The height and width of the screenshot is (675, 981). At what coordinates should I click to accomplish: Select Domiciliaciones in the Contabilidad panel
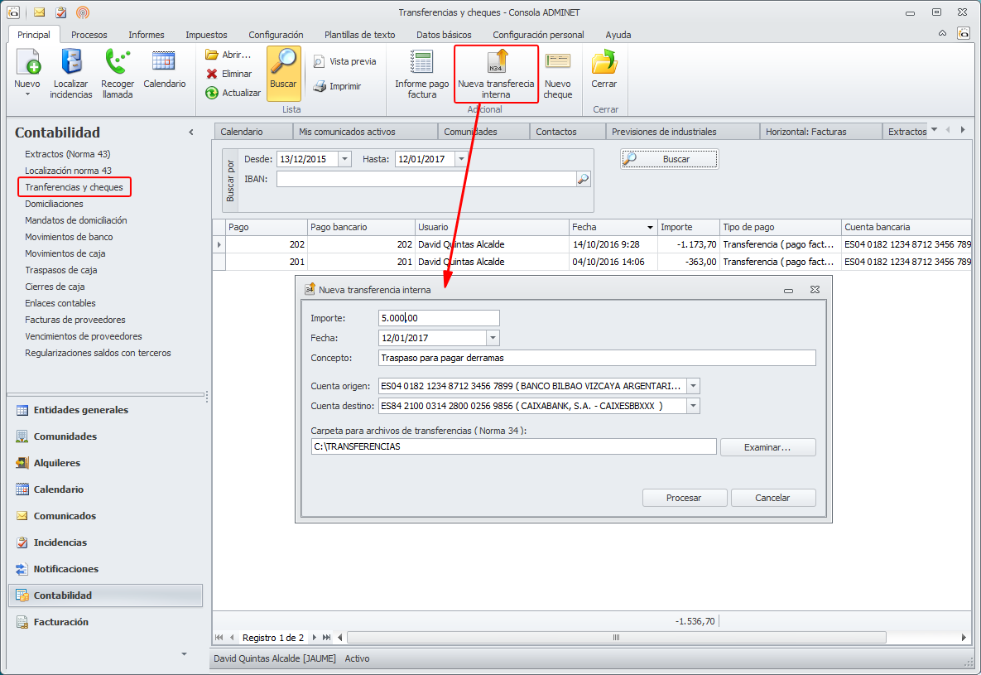click(54, 204)
